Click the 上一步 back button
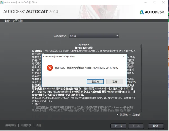This screenshot has width=169, height=131. 118,126
